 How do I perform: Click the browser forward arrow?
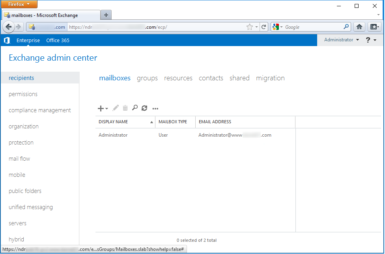[19, 27]
